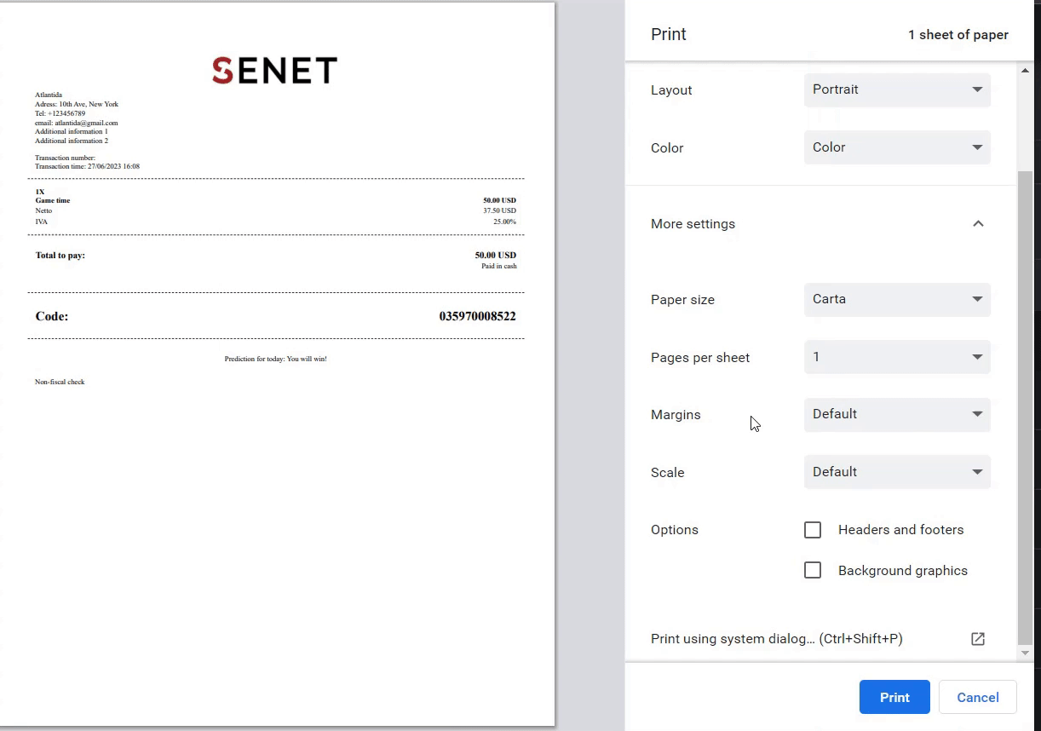
Task: Click the blue Print button
Action: click(x=894, y=697)
